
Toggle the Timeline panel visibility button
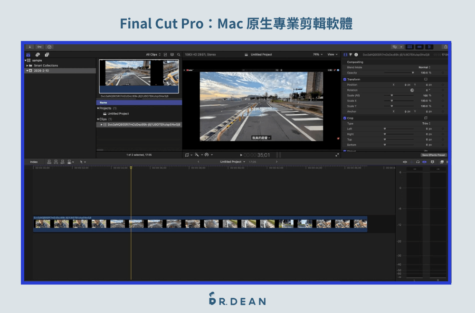pos(419,47)
